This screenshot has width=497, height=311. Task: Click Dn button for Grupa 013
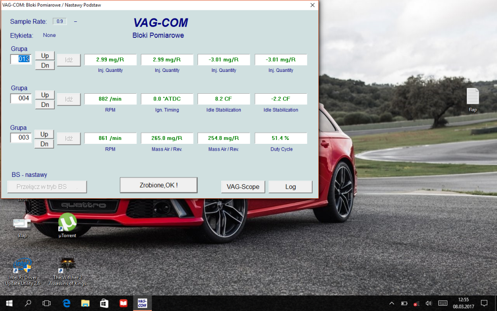pyautogui.click(x=45, y=66)
